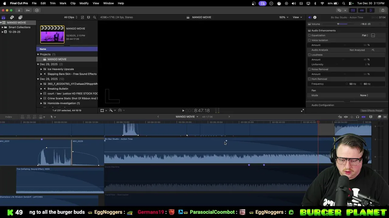Expand the Smart Collections folder
The height and width of the screenshot is (218, 389).
tap(2, 27)
